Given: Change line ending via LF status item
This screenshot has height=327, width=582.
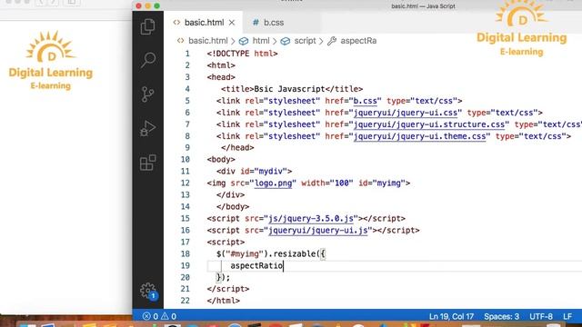Looking at the screenshot, I should (567, 317).
